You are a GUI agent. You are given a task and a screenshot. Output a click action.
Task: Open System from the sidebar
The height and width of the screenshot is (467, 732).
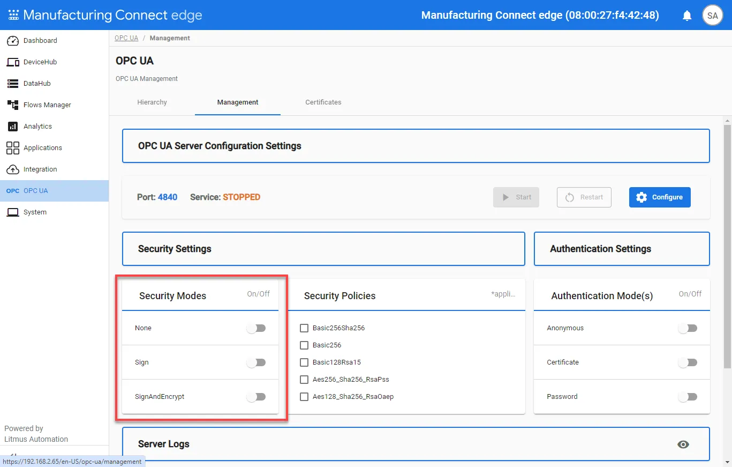[54, 212]
